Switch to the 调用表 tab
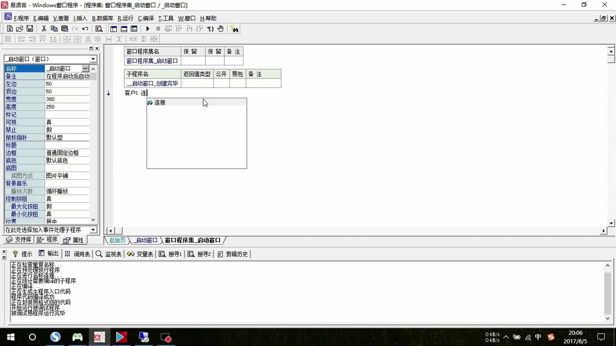Screen dimensions: 616x346 pyautogui.click(x=77, y=254)
